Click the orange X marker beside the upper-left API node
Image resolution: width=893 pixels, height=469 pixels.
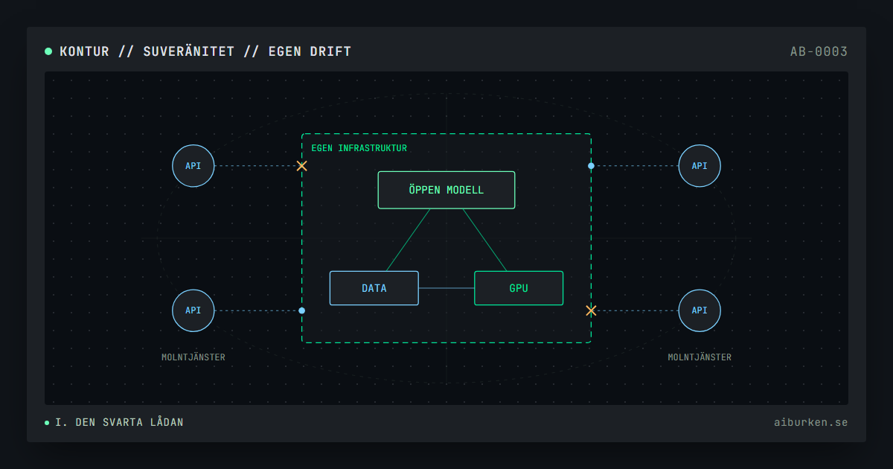[301, 166]
